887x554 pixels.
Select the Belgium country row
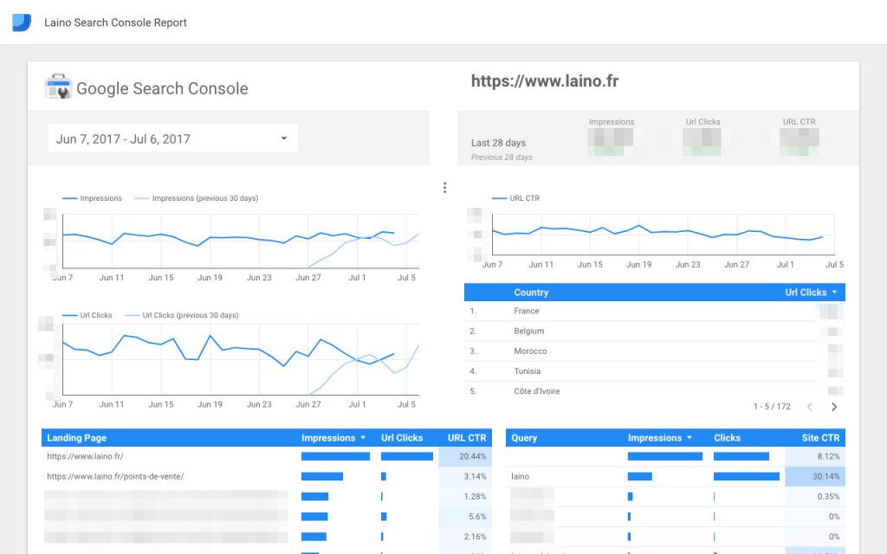[x=655, y=331]
